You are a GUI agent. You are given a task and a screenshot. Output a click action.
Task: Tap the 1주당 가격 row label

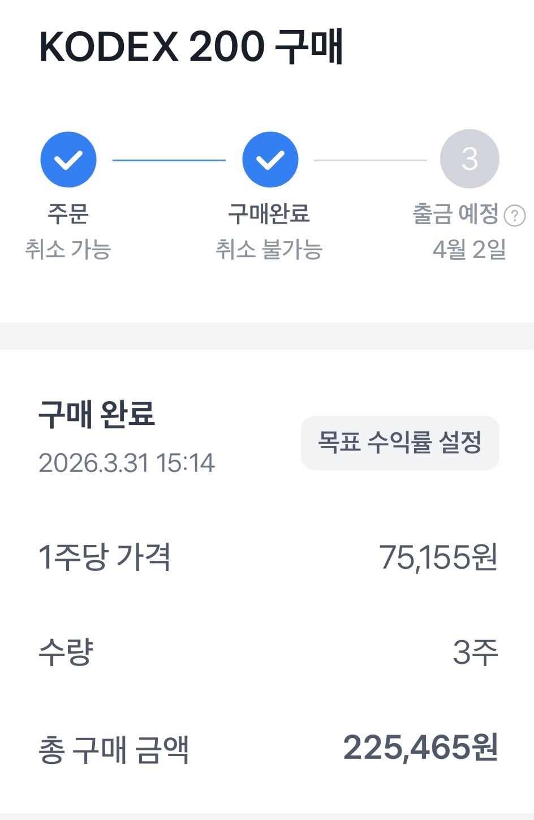coord(105,557)
